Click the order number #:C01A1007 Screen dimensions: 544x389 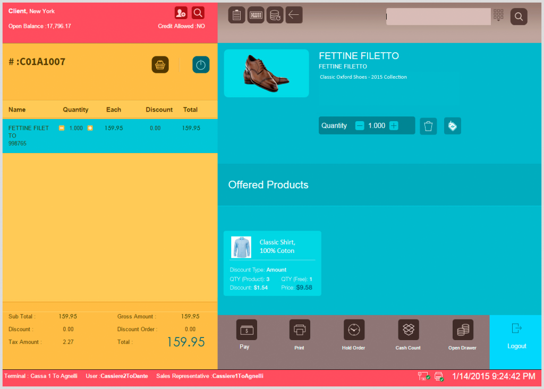coord(37,62)
